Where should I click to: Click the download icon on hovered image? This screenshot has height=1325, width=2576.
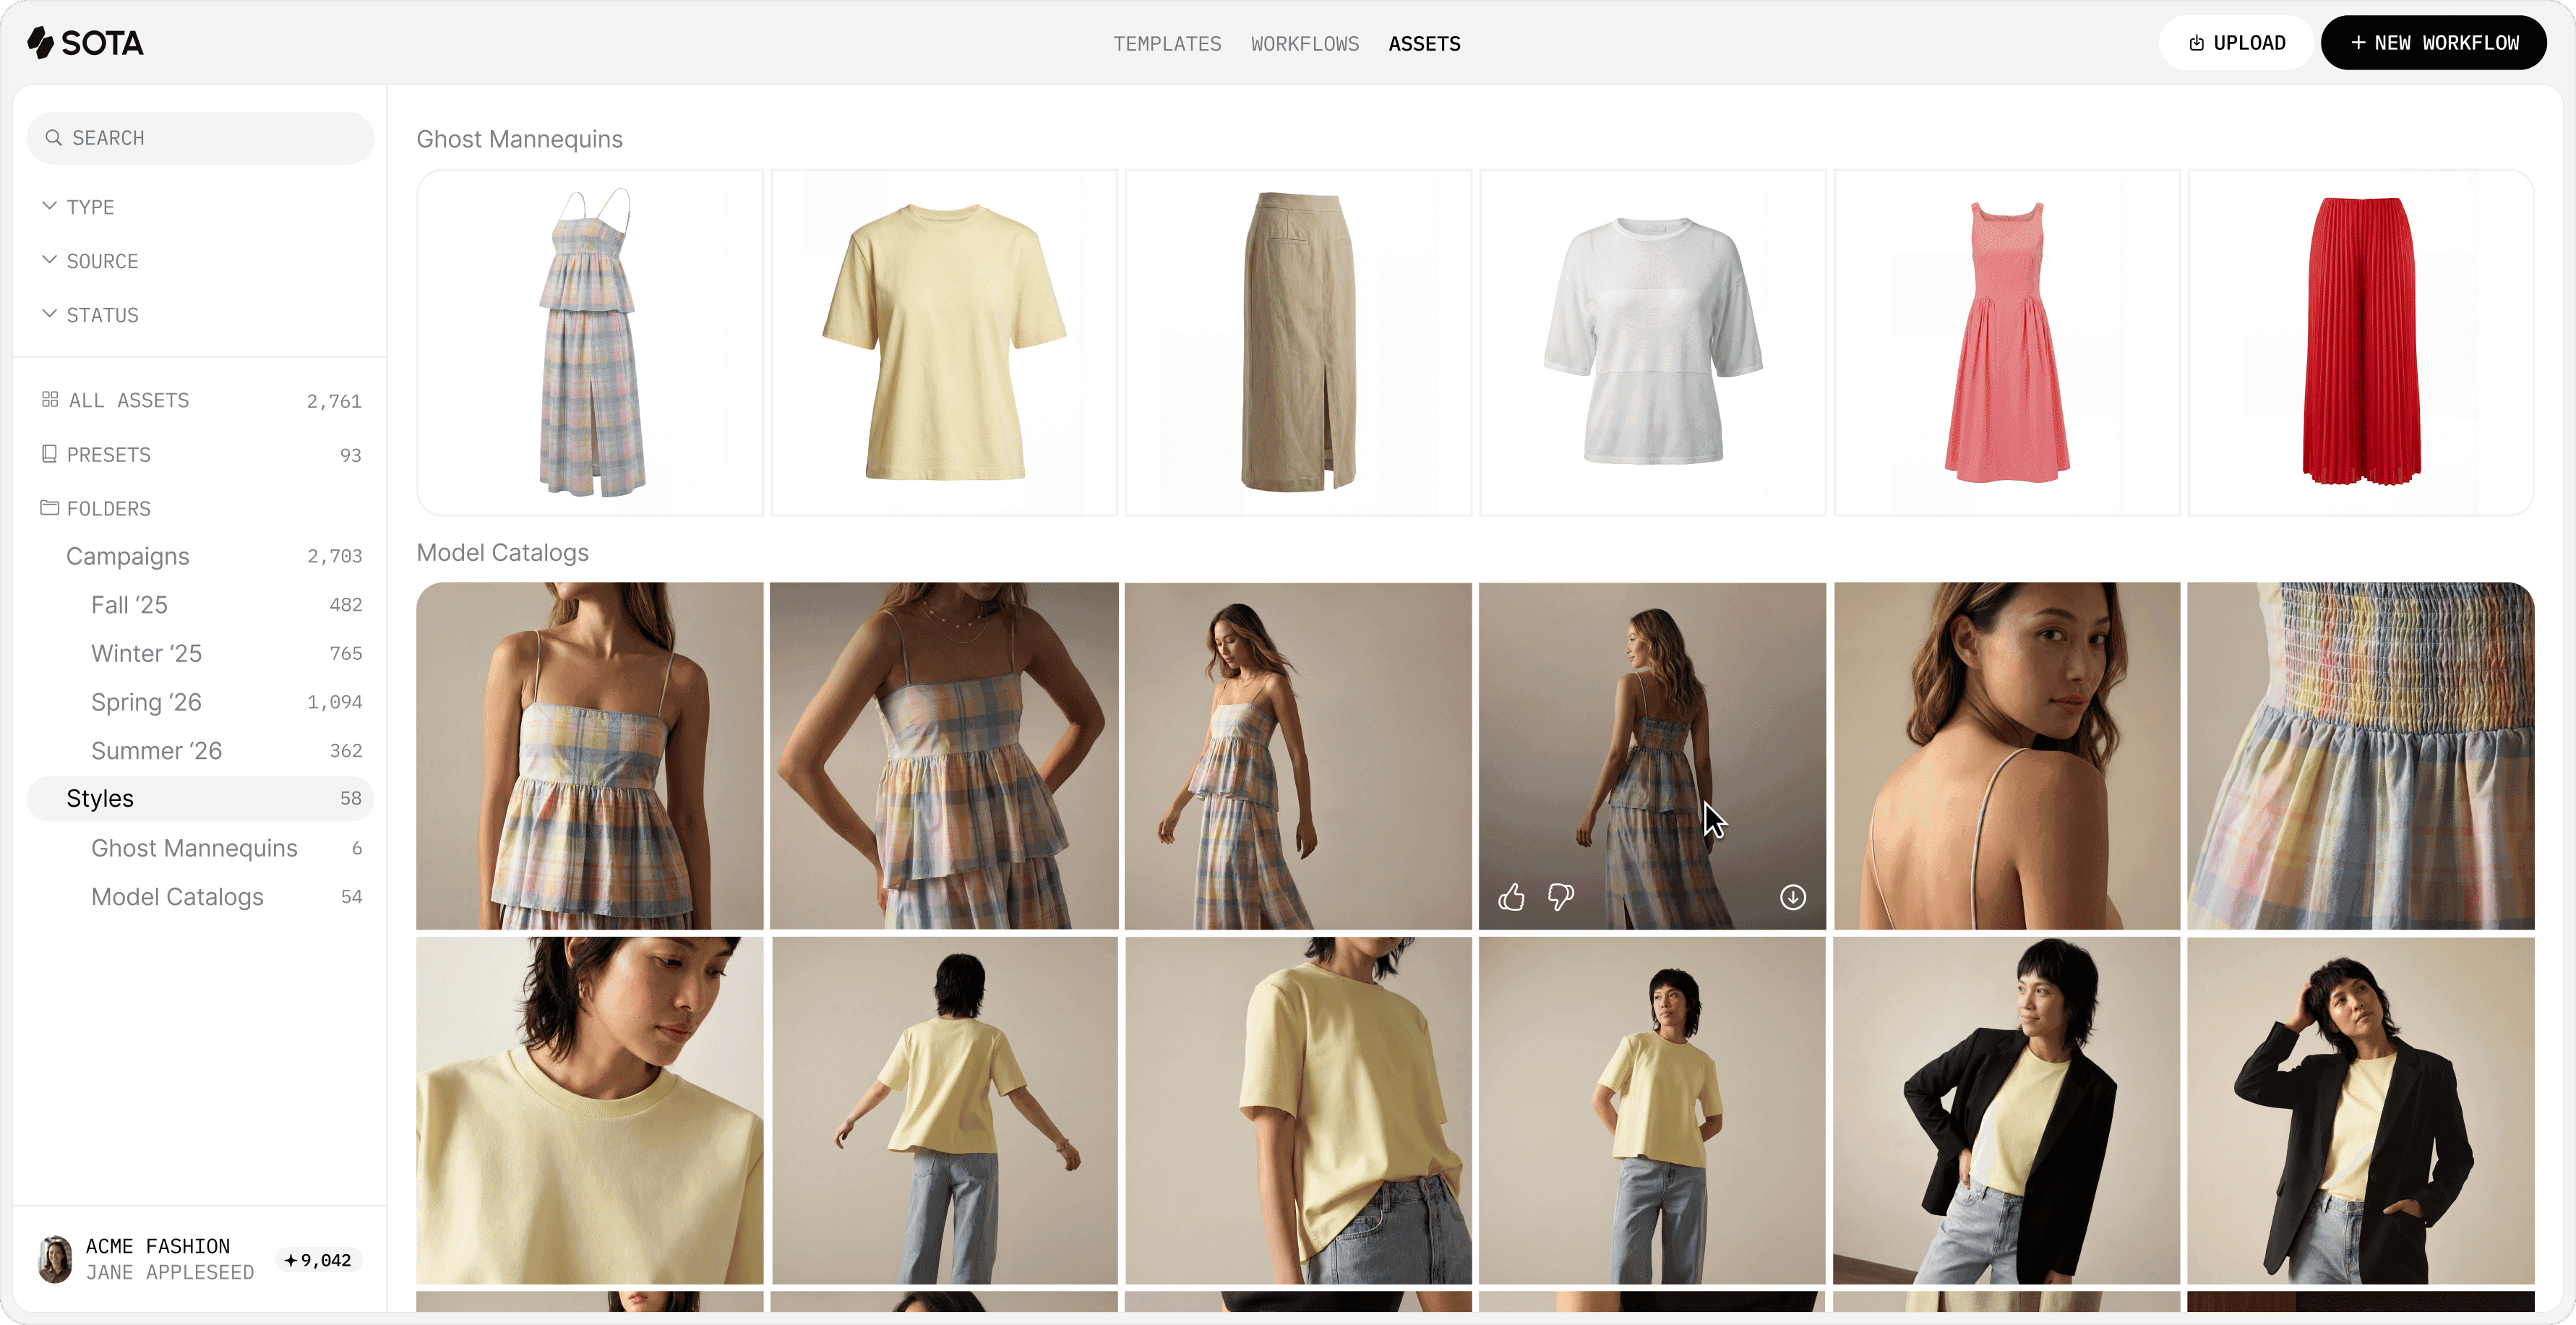tap(1793, 897)
